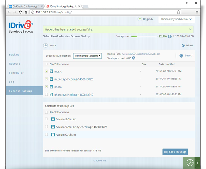Check the photo-syschecking-1460813719 checkbox

[46, 94]
